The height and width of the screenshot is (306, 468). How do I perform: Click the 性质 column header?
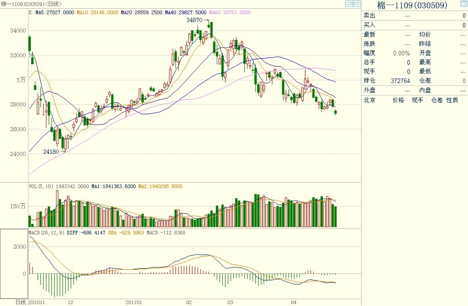[452, 100]
